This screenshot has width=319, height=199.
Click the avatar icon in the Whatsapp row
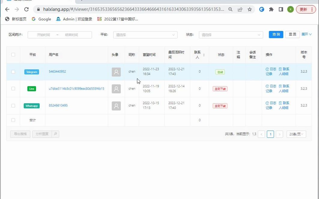[x=116, y=106]
